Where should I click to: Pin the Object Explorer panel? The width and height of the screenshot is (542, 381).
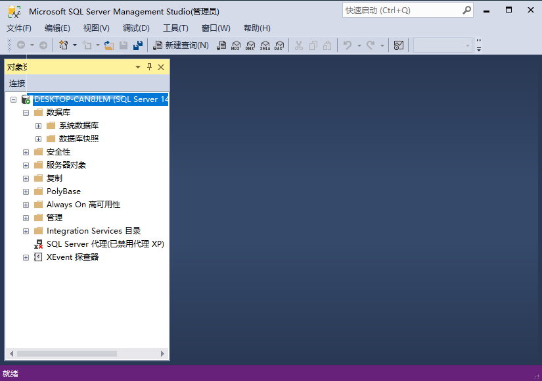(149, 67)
